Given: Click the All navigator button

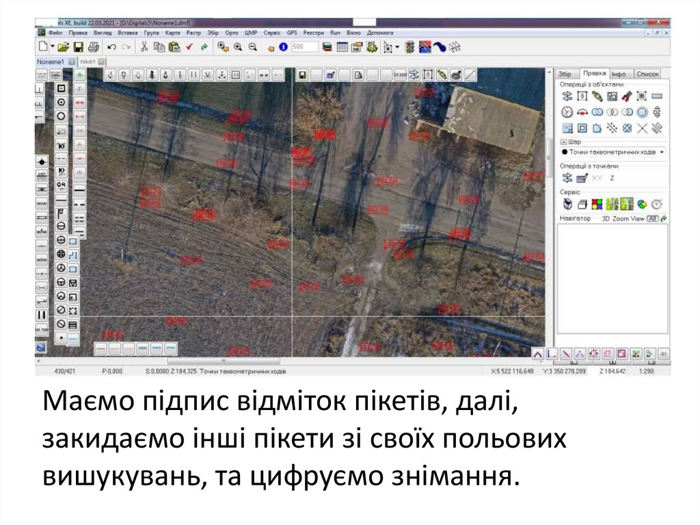Looking at the screenshot, I should [652, 218].
